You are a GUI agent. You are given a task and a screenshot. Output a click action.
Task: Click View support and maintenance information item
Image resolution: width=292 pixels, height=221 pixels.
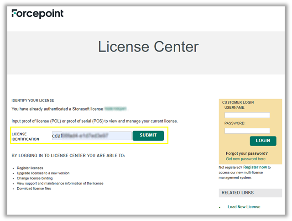pyautogui.click(x=60, y=184)
